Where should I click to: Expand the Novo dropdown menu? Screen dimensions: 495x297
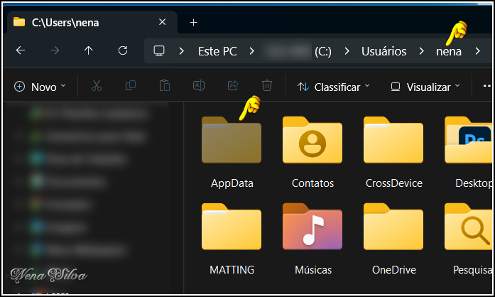40,87
